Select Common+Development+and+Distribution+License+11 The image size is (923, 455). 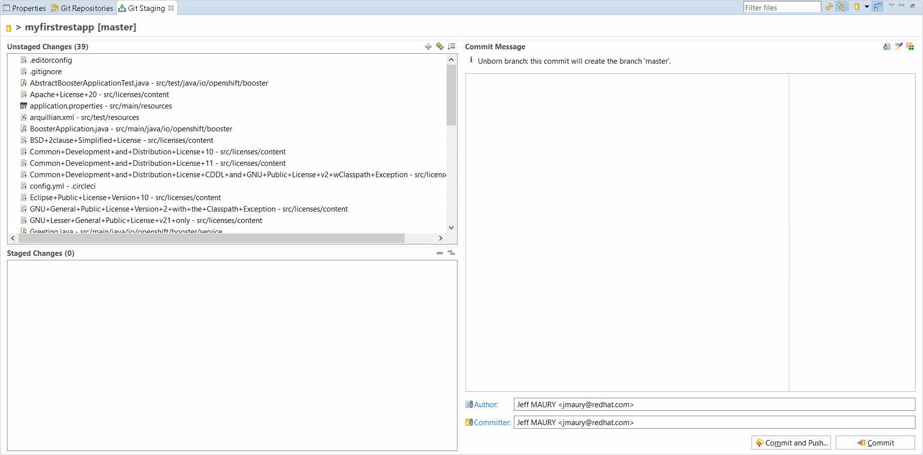tap(157, 163)
